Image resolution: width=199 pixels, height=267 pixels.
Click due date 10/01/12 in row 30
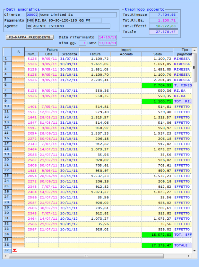[x=69, y=213]
